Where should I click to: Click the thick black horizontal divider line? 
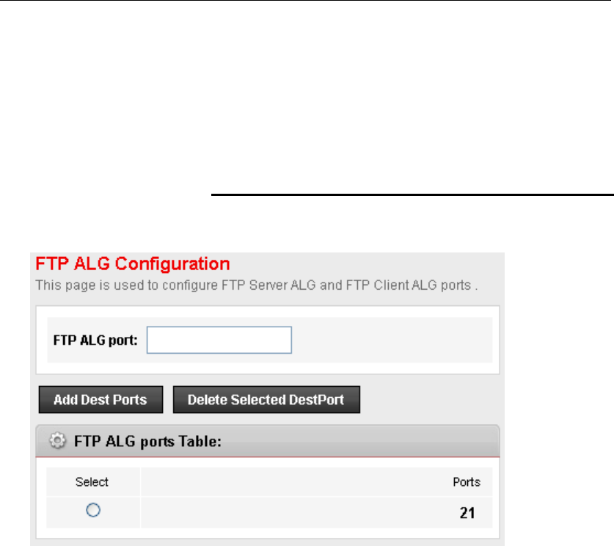pos(411,195)
